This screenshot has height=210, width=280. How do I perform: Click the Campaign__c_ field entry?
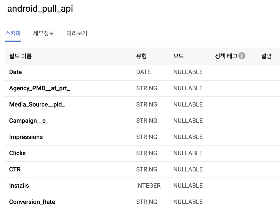[29, 121]
